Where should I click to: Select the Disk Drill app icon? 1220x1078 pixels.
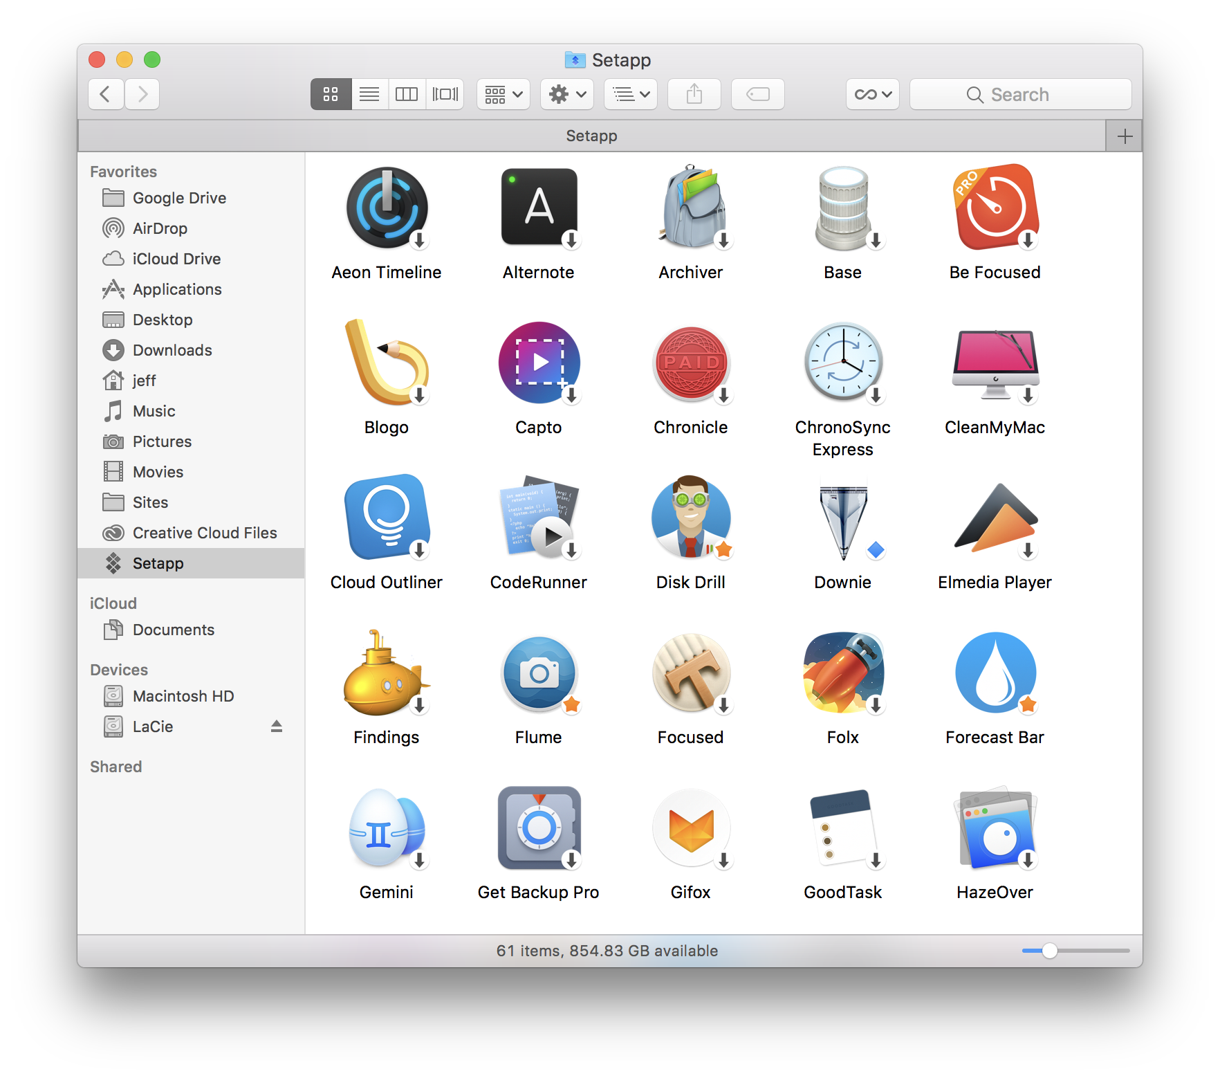[x=690, y=518]
